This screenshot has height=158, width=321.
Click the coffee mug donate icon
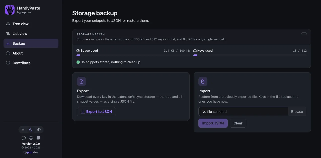click(x=38, y=138)
